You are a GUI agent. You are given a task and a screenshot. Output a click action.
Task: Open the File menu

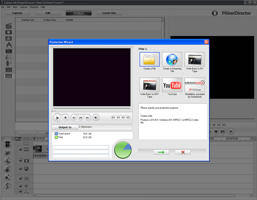click(3, 7)
